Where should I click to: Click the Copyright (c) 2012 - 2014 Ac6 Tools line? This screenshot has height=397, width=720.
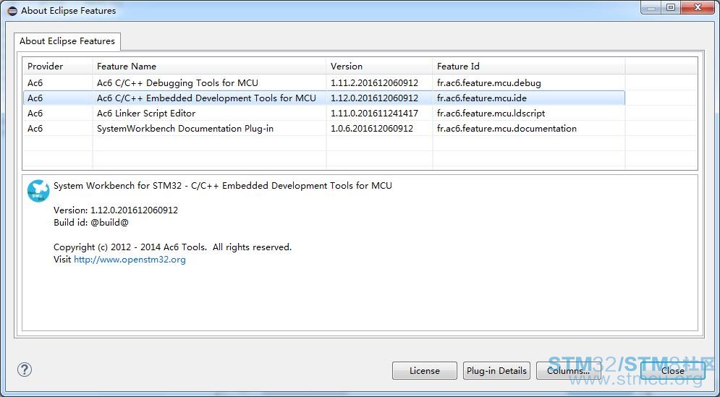[x=173, y=247]
